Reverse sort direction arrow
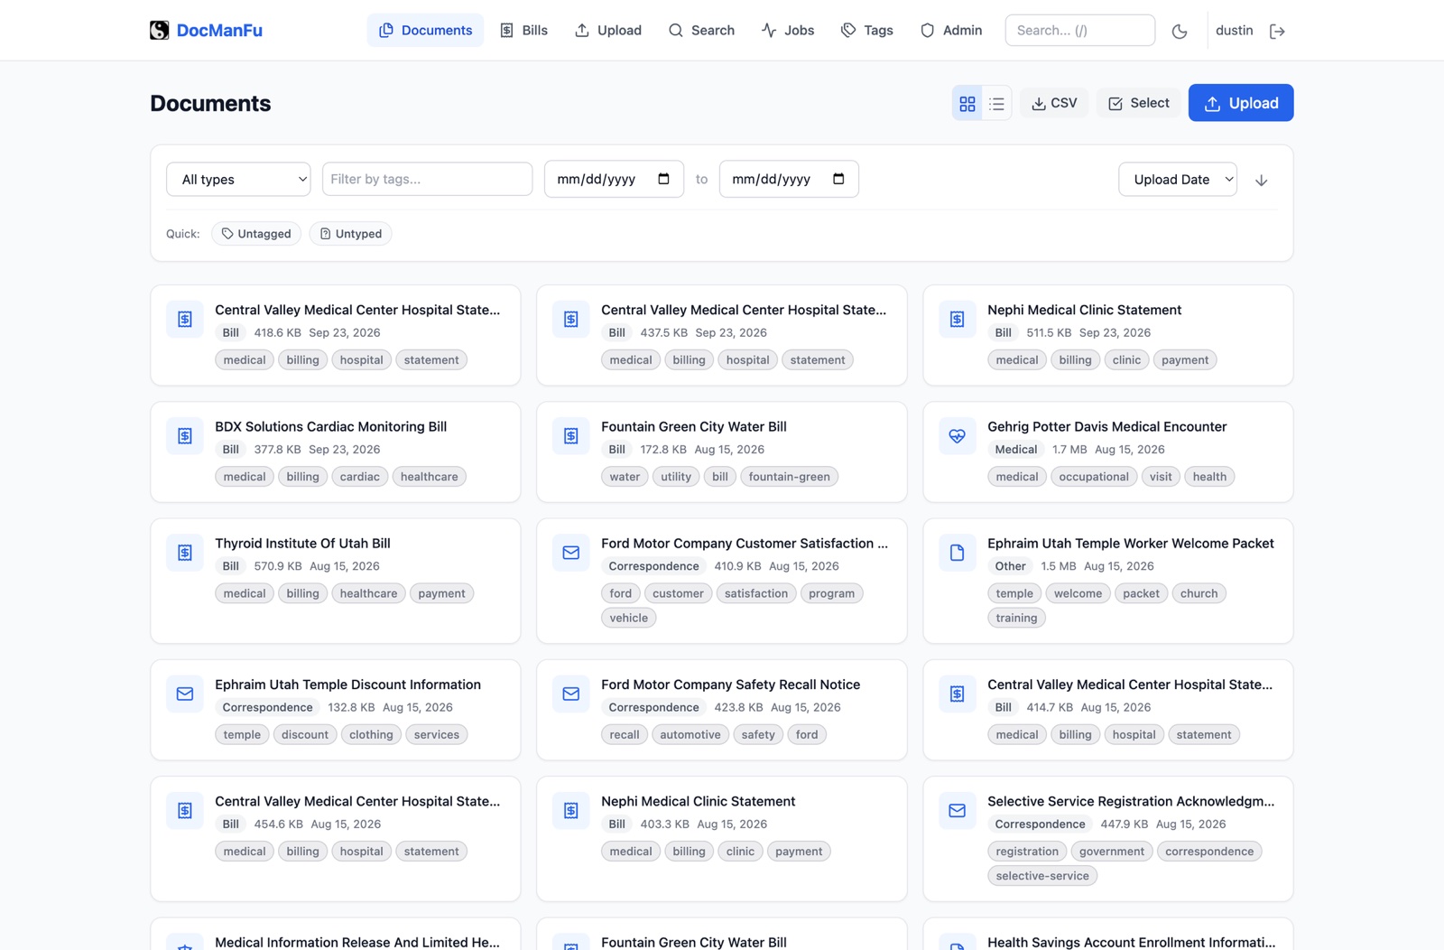This screenshot has height=950, width=1444. coord(1262,181)
